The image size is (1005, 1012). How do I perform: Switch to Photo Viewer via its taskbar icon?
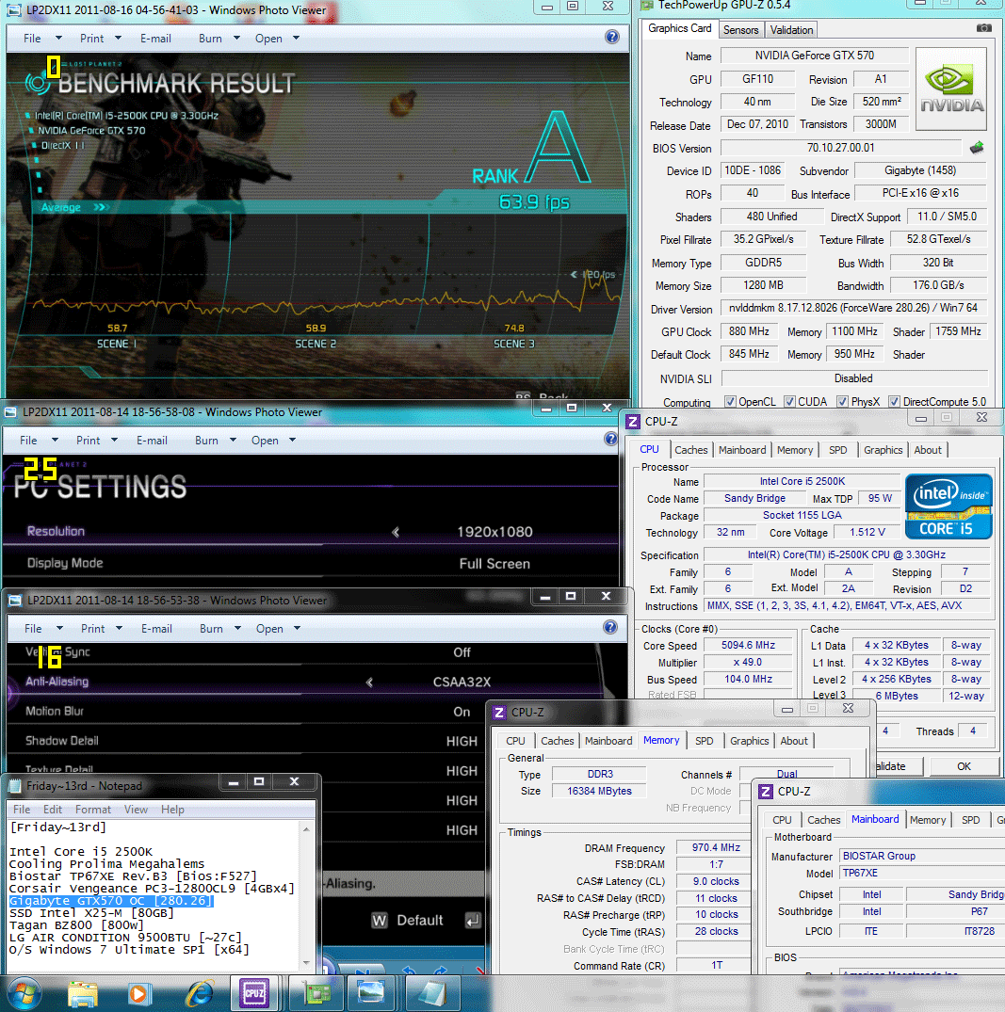[x=371, y=993]
